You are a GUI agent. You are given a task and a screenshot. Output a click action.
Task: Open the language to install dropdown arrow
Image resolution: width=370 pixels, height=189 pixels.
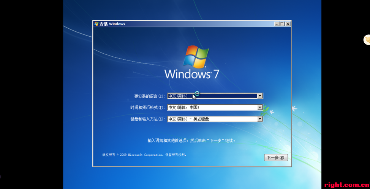coord(260,96)
